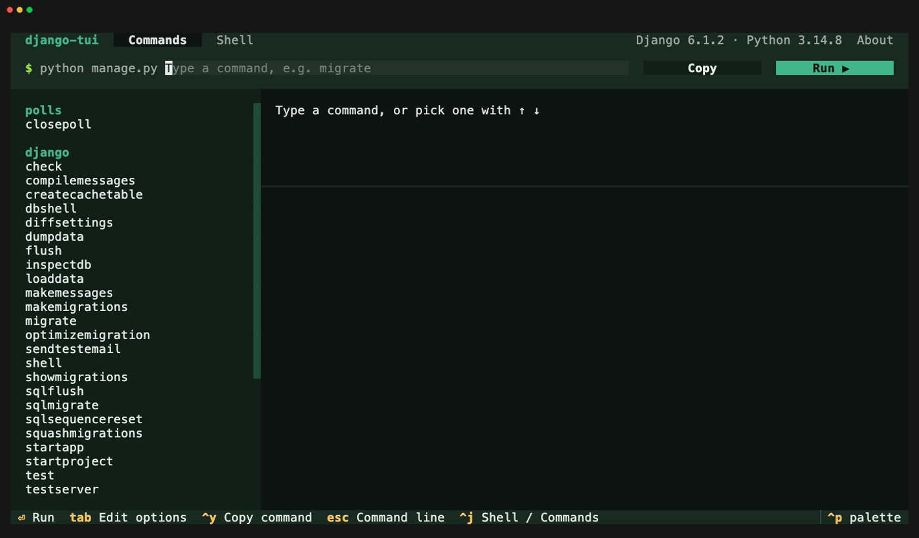Select the dumpdata command
919x538 pixels.
[54, 237]
